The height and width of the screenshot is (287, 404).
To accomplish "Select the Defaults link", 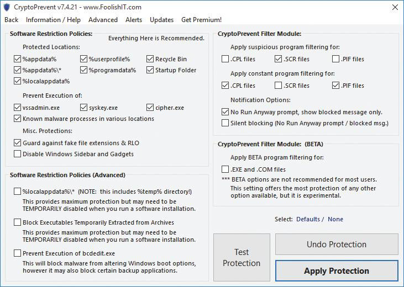I will coord(308,219).
